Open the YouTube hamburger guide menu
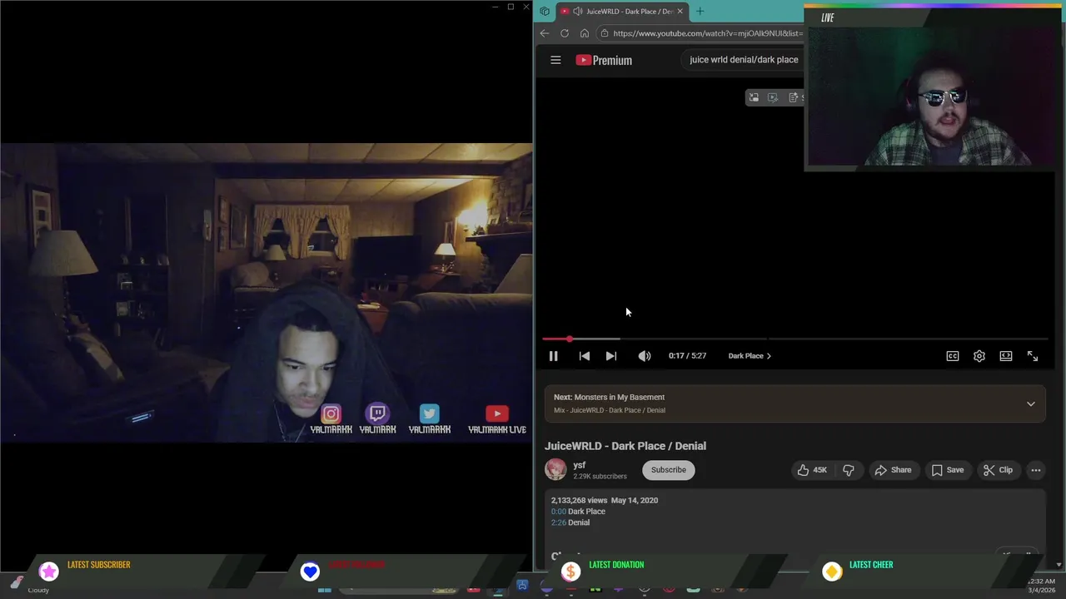The height and width of the screenshot is (599, 1066). 555,60
